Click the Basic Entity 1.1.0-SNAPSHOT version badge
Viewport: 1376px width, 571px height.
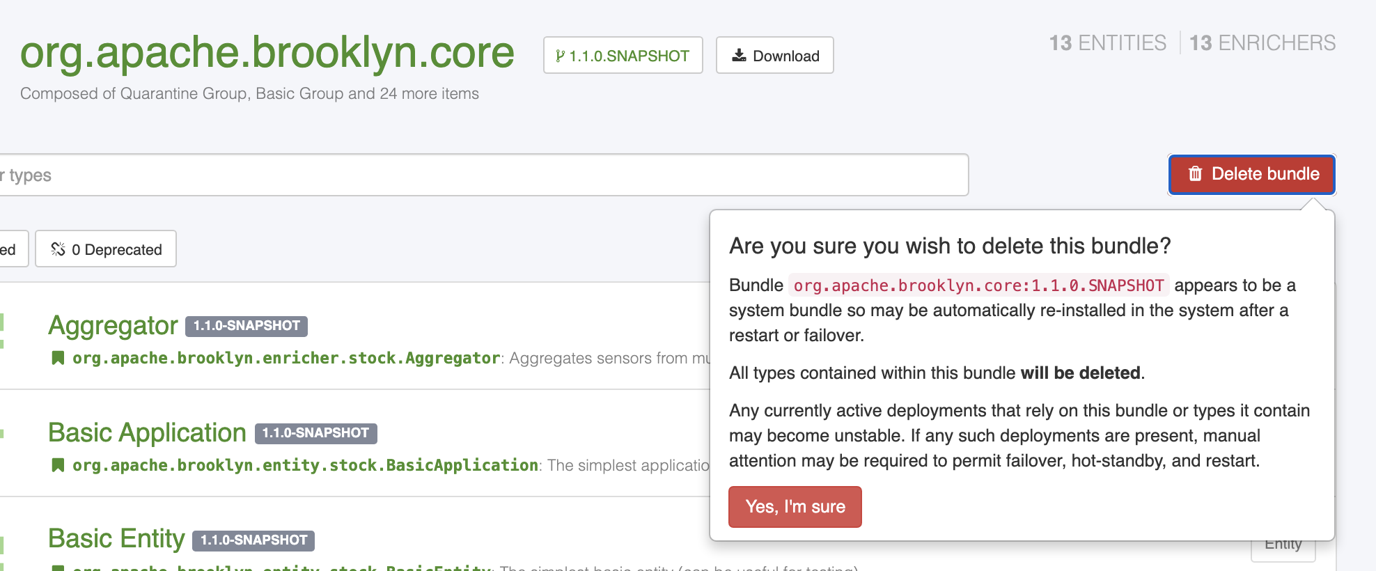click(x=253, y=540)
